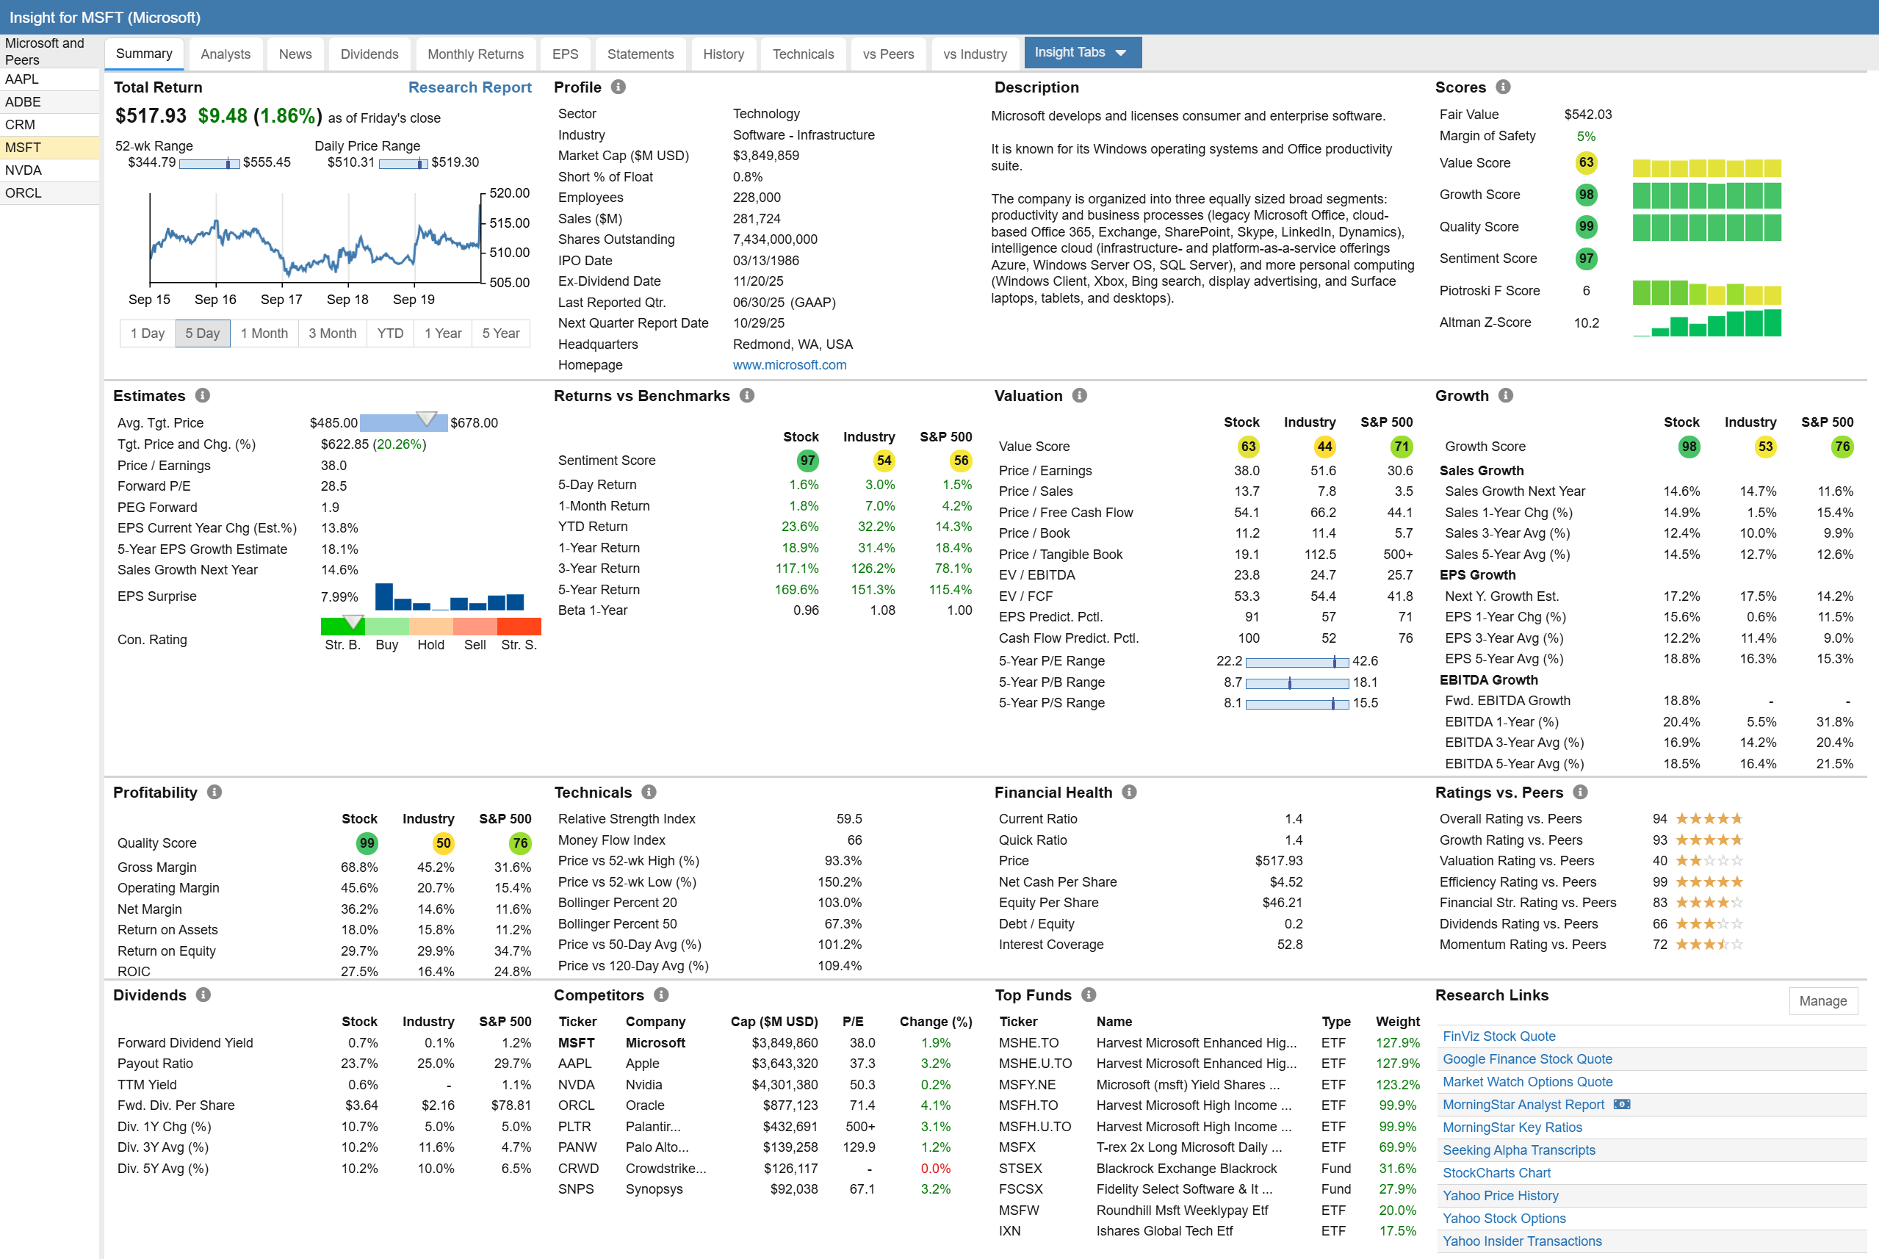The image size is (1879, 1259).
Task: Click the info icon beside Returns vs Benchmarks
Action: coord(747,395)
